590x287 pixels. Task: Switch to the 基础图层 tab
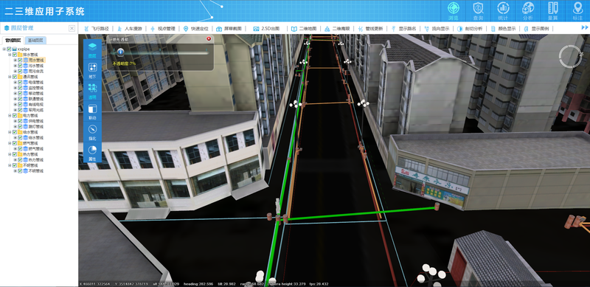coord(35,41)
